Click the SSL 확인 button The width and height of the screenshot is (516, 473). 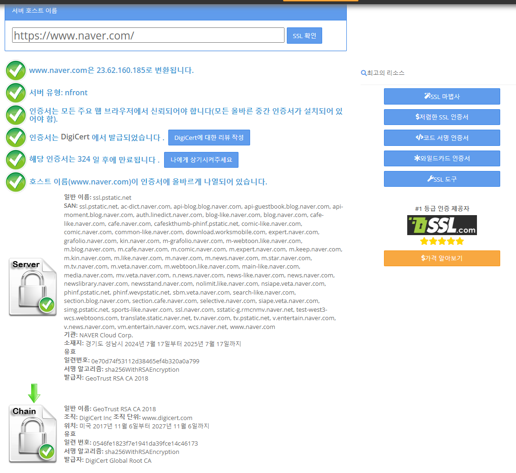(x=304, y=35)
